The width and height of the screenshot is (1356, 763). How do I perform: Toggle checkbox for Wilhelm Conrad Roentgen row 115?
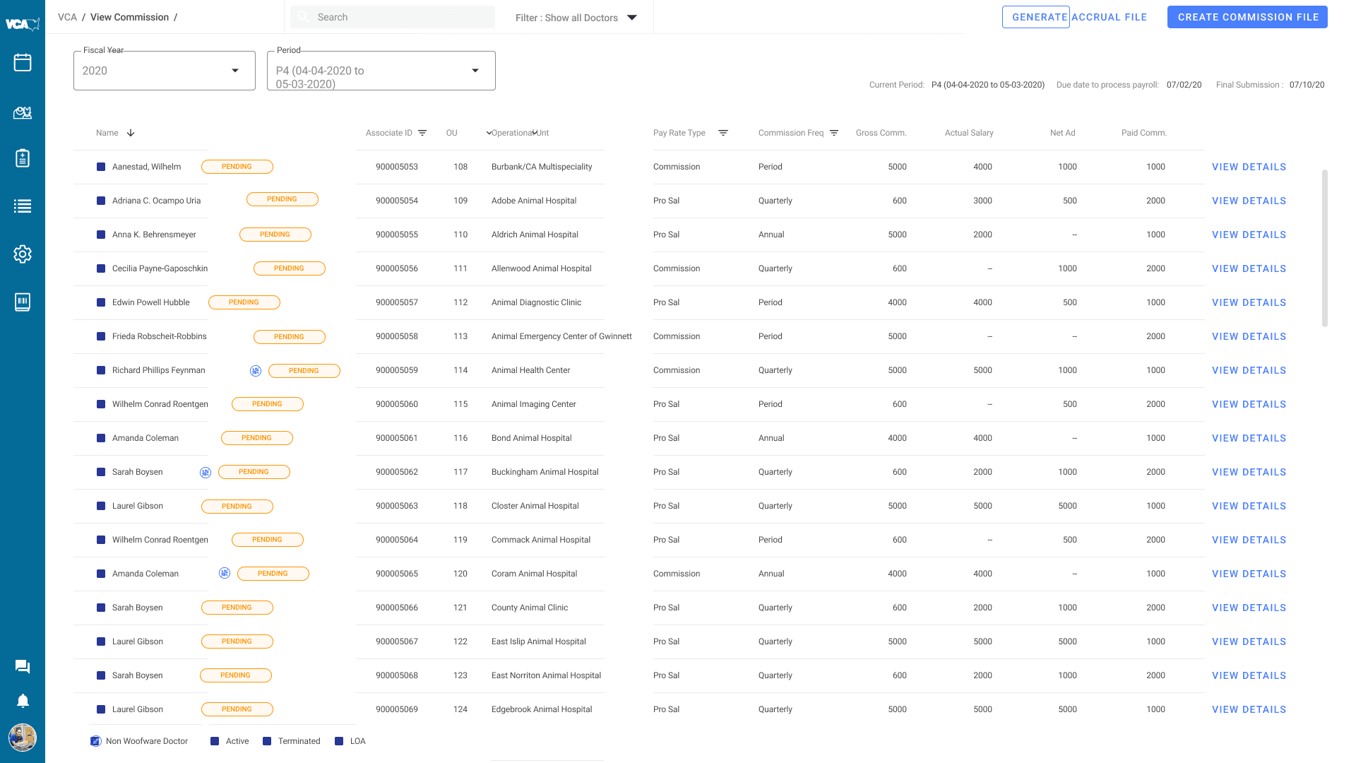(x=101, y=404)
